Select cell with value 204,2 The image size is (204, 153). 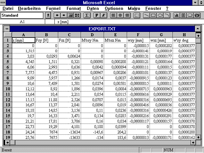[115, 132]
